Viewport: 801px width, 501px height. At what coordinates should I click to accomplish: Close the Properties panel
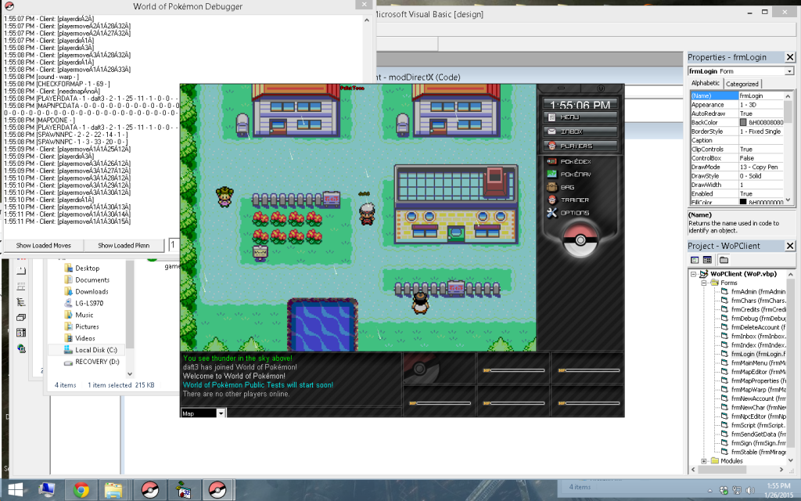[x=790, y=57]
